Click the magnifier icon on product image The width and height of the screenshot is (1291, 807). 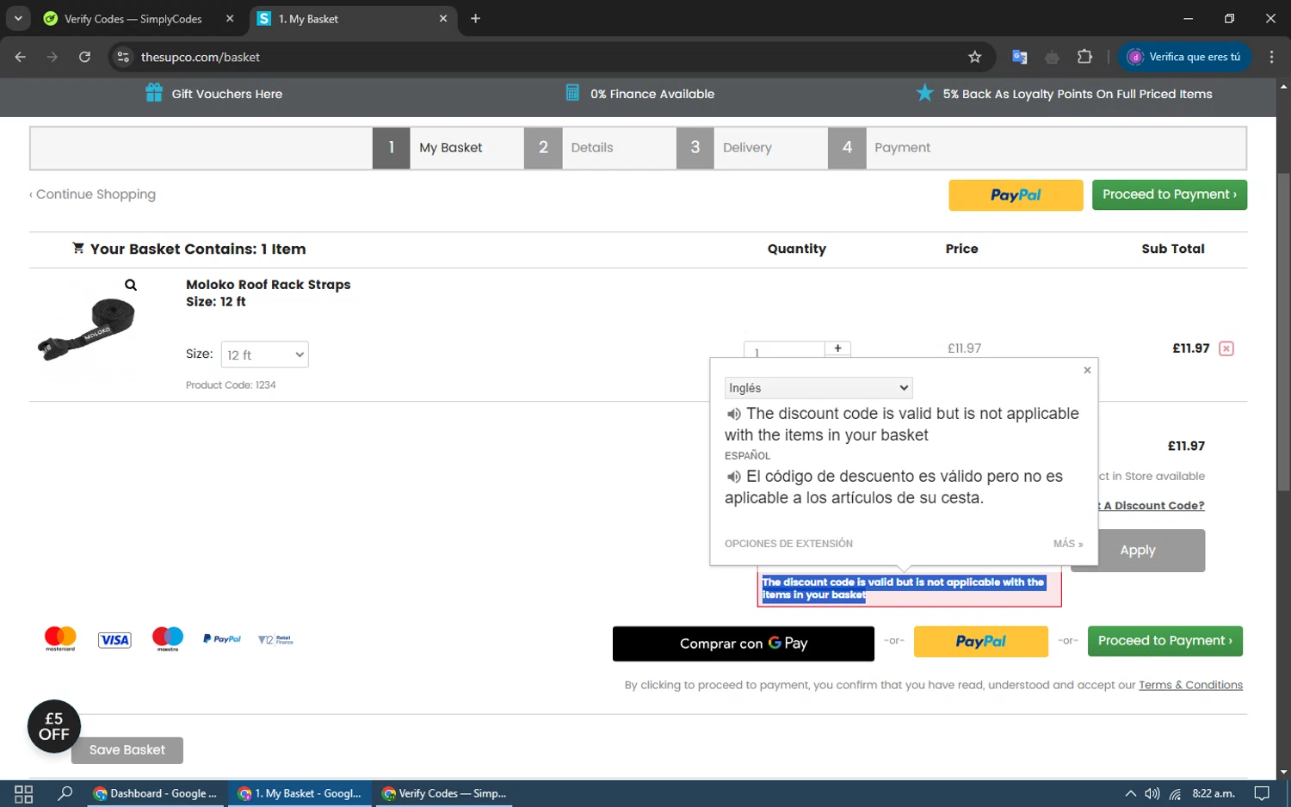[131, 285]
